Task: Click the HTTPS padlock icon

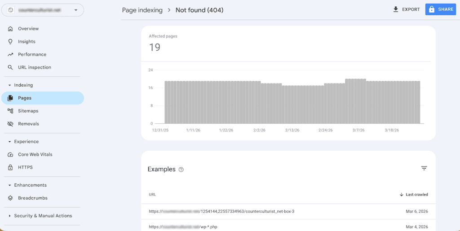Action: tap(10, 167)
